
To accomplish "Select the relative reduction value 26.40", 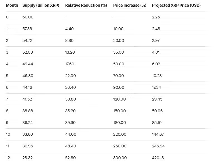I will (71, 87).
